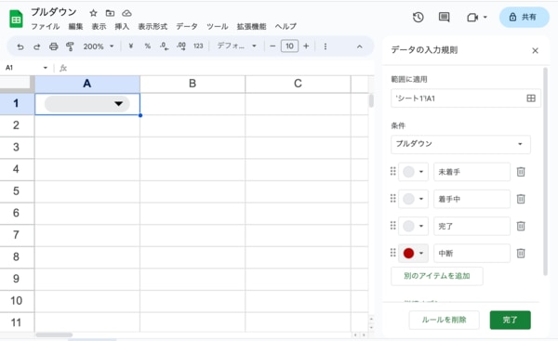Click the font size 10 field
The height and width of the screenshot is (341, 558).
click(289, 46)
